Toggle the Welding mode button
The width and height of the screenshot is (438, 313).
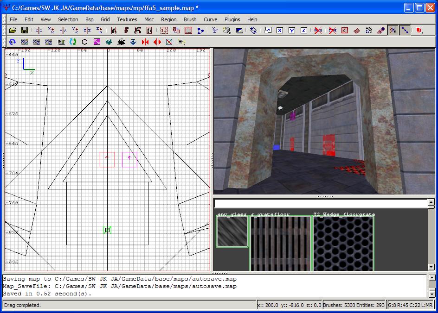(393, 30)
